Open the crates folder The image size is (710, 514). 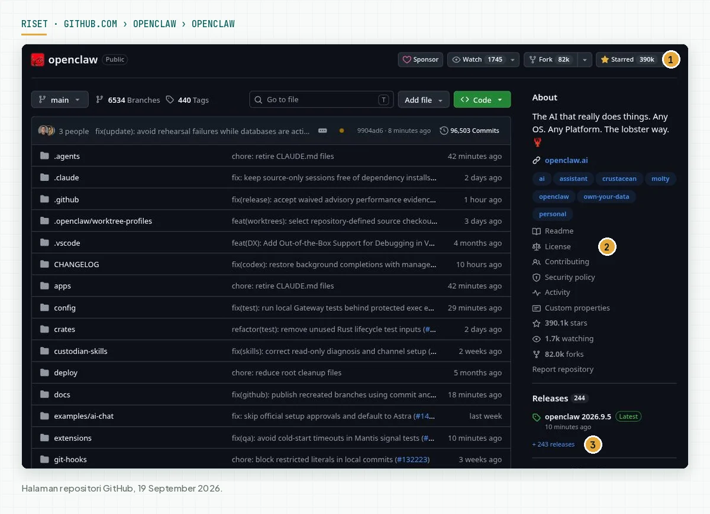click(64, 330)
